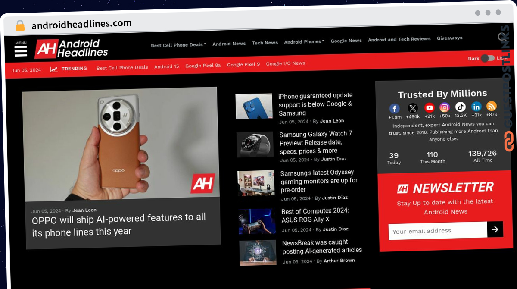Open OPPO AI-powered features headline

pos(119,225)
